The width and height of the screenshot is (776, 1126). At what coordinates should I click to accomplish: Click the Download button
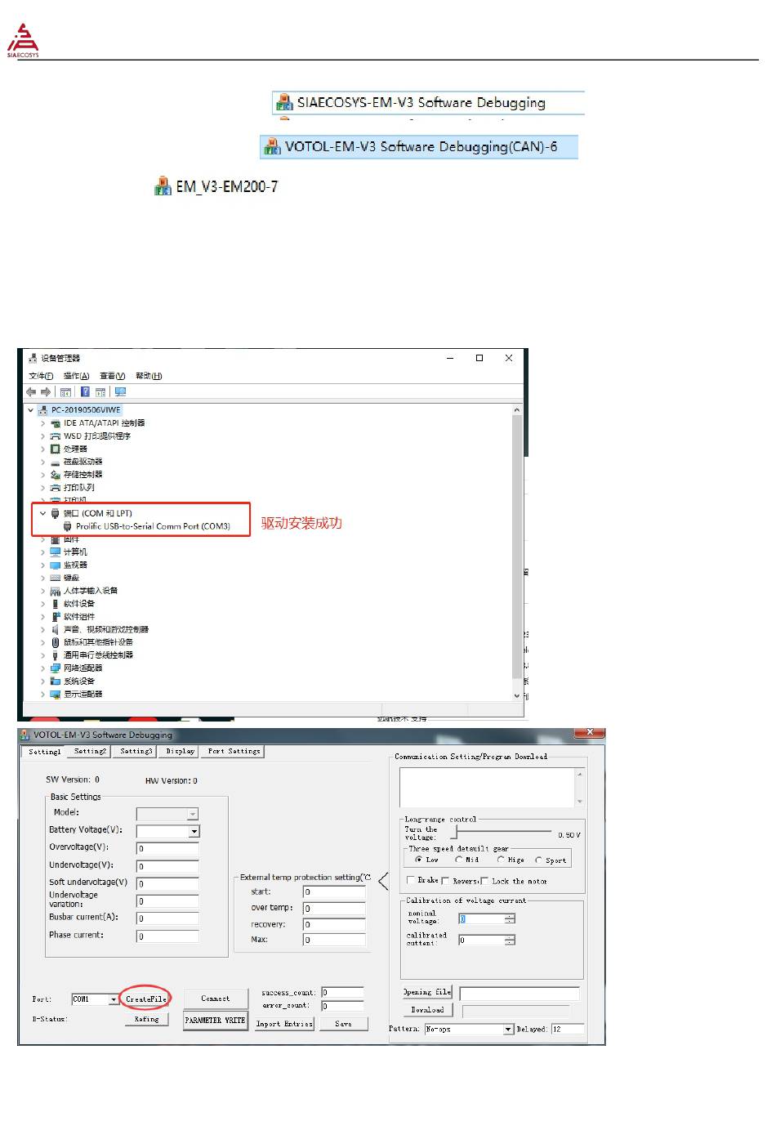pyautogui.click(x=427, y=1010)
